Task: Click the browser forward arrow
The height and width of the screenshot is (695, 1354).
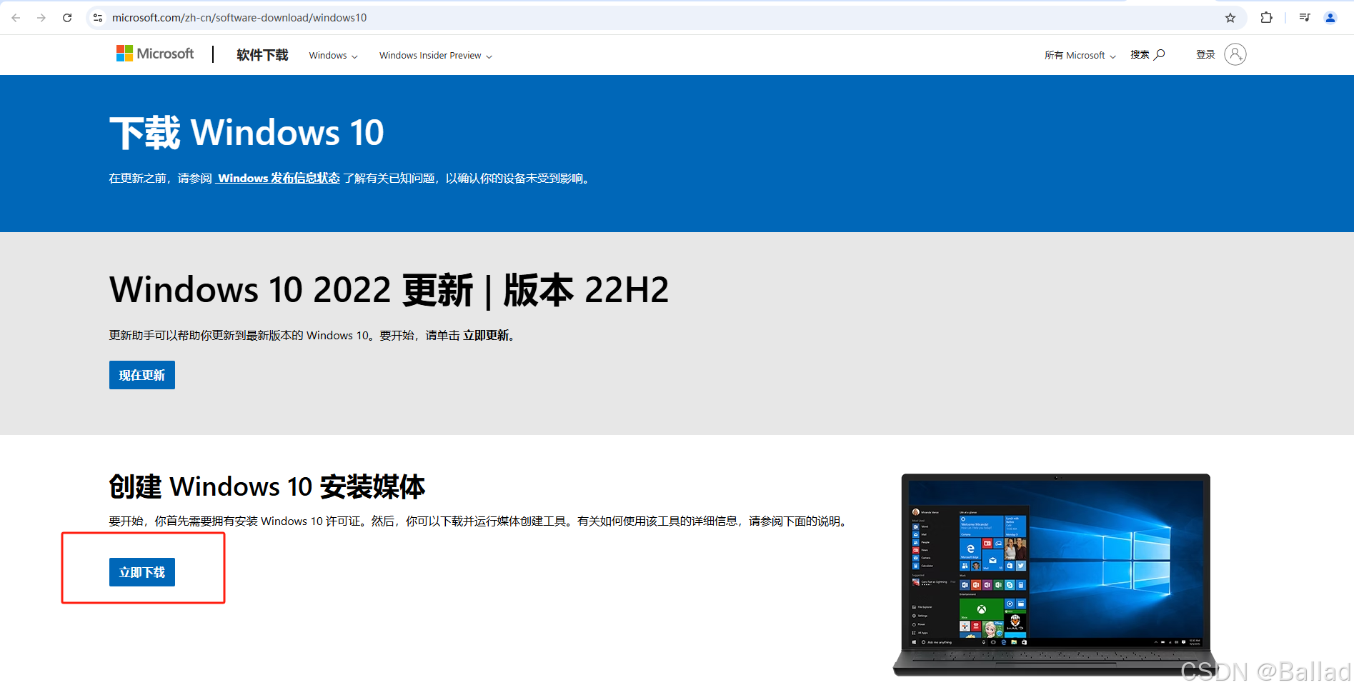Action: pyautogui.click(x=41, y=18)
